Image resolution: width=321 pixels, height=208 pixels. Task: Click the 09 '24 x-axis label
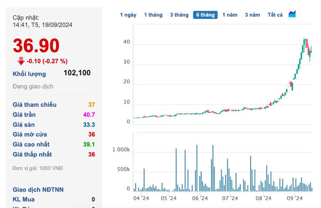[295, 198]
